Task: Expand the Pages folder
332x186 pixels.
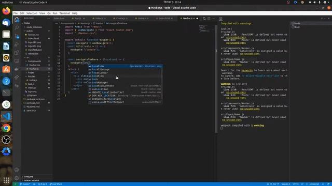Action: coord(31,72)
